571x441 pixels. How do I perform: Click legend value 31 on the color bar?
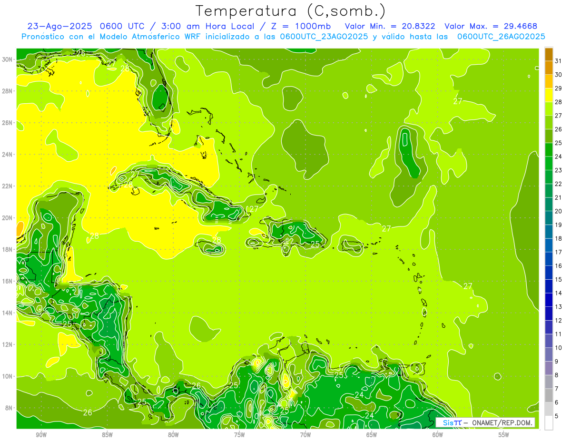click(x=559, y=61)
